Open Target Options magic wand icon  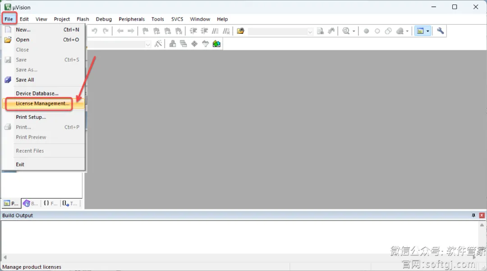(158, 44)
